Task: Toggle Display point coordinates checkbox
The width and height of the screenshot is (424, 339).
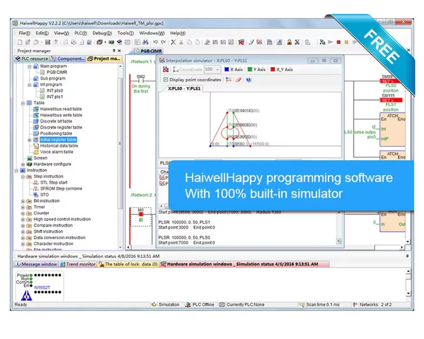Action: pyautogui.click(x=166, y=80)
